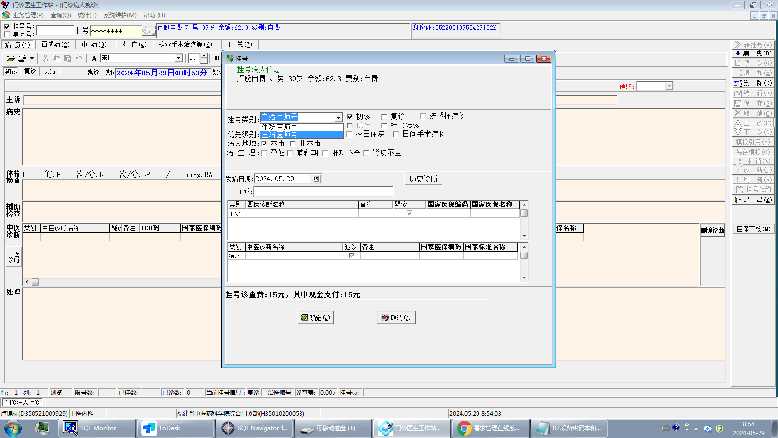Open the Chrome 需求管理在线系 taskbar item
The height and width of the screenshot is (438, 778).
tap(490, 428)
